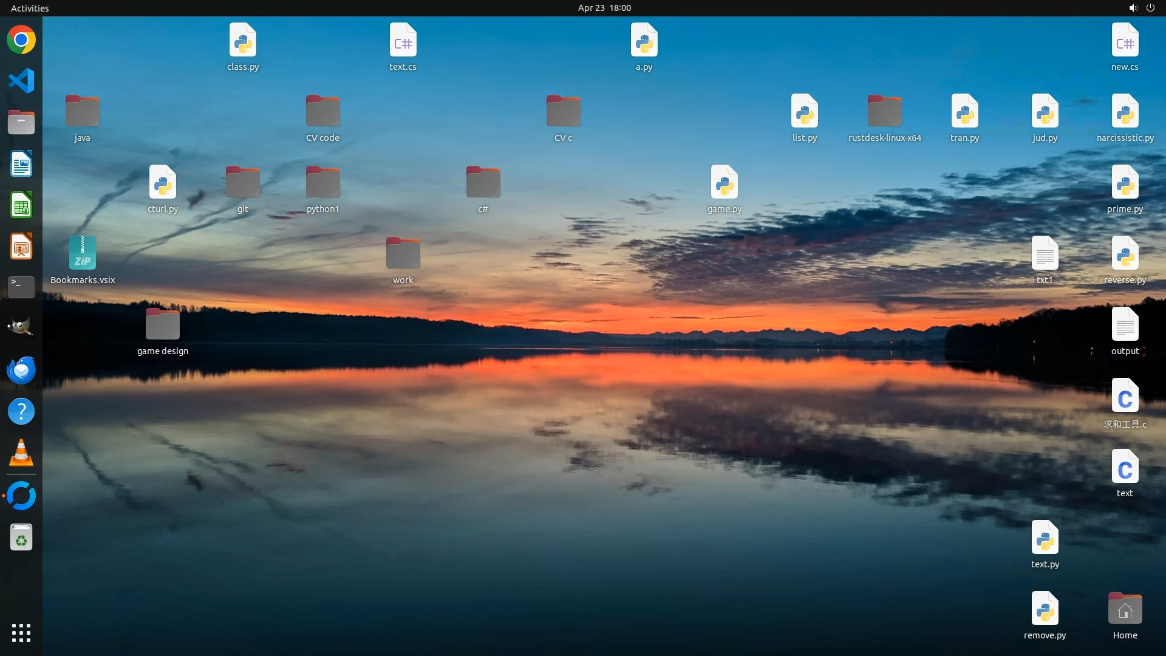
Task: Open the clock and calendar menu
Action: [604, 8]
